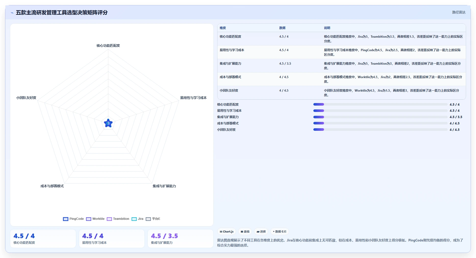Click progress bar for 集成与扩展能力
The height and width of the screenshot is (258, 476).
[x=380, y=117]
